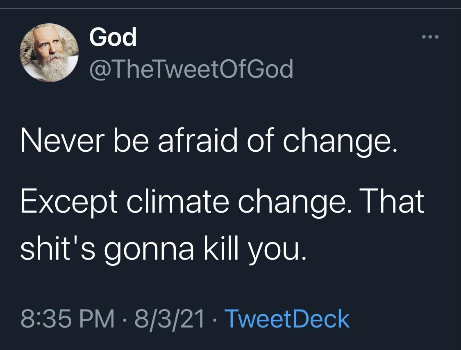Click the @TheTweetOfGod handle
461x350 pixels.
[191, 69]
